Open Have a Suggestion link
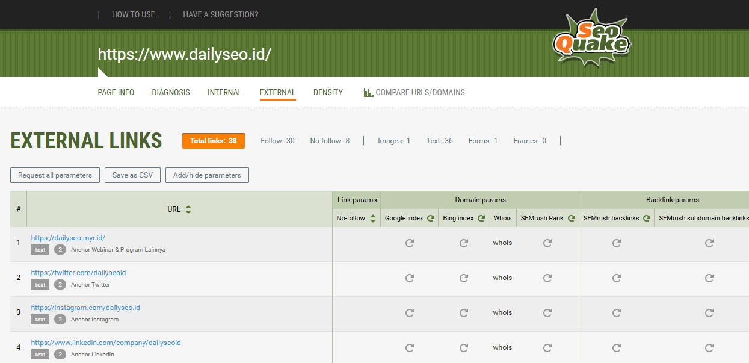749x363 pixels. point(221,14)
